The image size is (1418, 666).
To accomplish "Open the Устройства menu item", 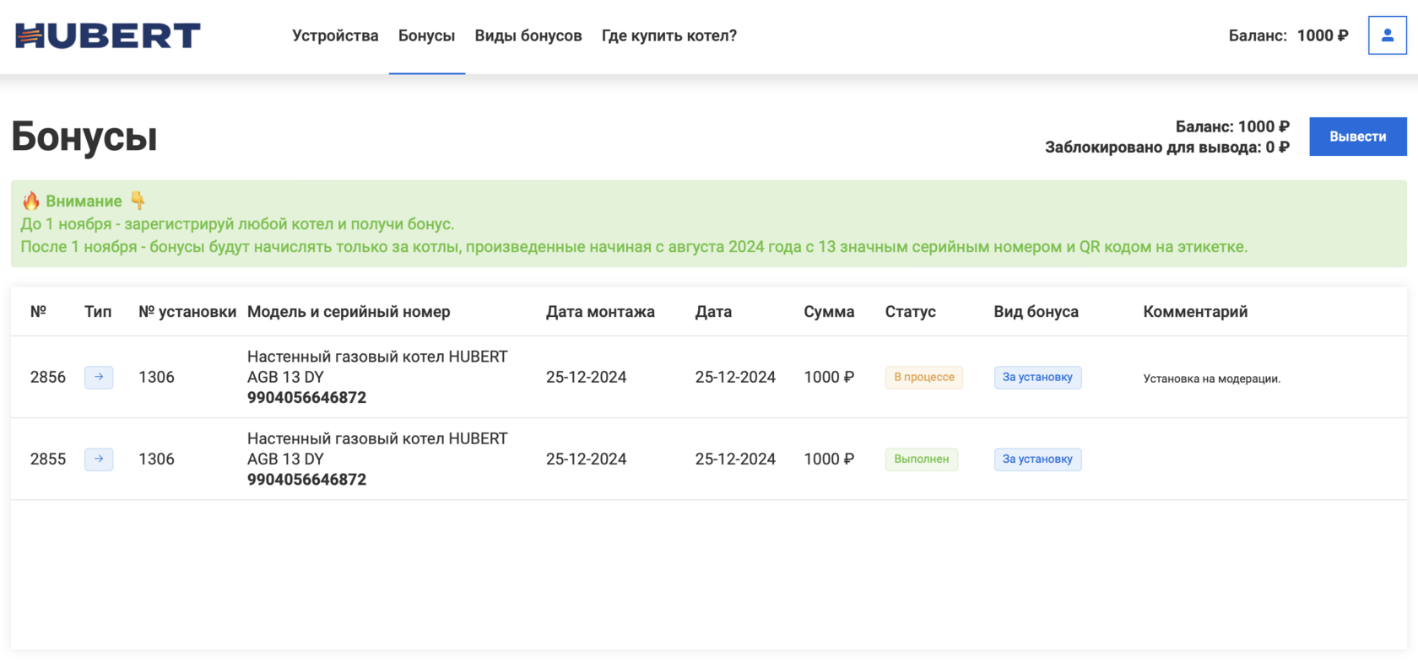I will click(335, 35).
